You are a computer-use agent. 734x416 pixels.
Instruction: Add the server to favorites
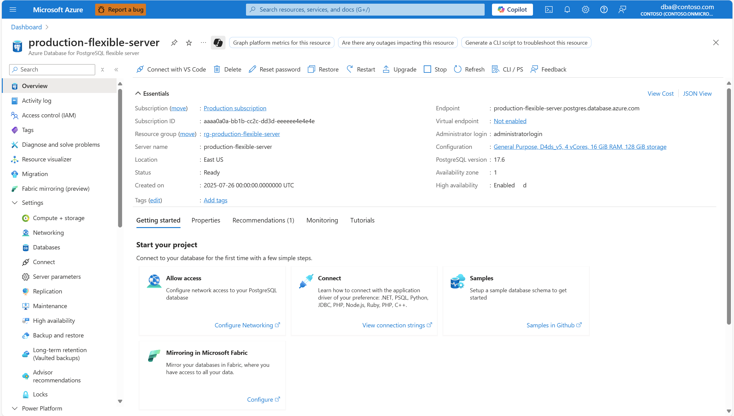click(188, 42)
